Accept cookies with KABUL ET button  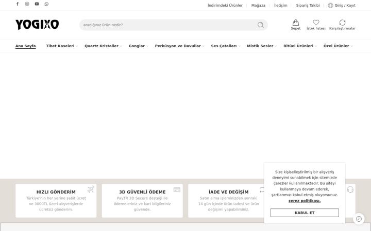coord(305,213)
